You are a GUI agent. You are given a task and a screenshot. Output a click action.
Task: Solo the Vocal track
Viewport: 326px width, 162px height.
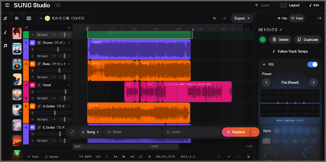(33, 92)
